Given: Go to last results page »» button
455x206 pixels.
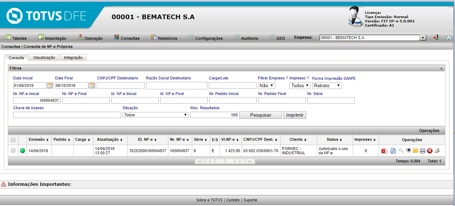Looking at the screenshot, I should pos(250,161).
